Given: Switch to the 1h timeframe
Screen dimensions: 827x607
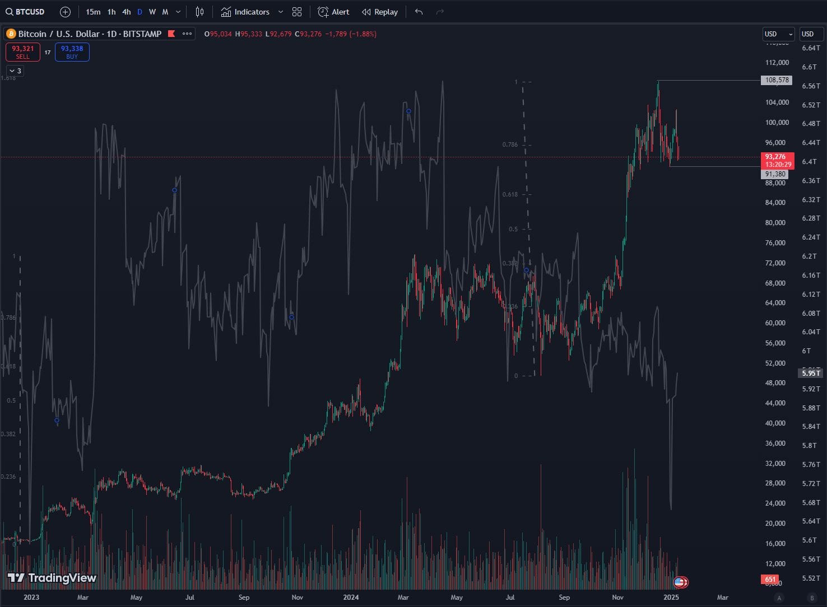Looking at the screenshot, I should pos(111,12).
